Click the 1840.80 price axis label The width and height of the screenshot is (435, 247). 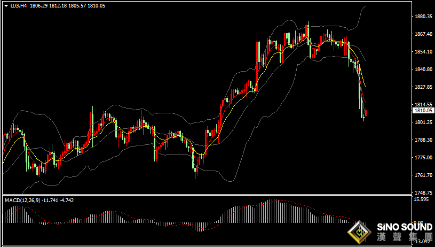point(424,69)
